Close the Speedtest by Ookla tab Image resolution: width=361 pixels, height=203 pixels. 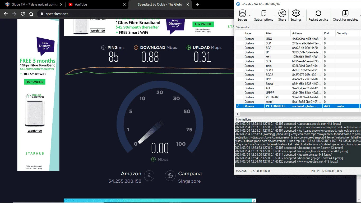(187, 4)
